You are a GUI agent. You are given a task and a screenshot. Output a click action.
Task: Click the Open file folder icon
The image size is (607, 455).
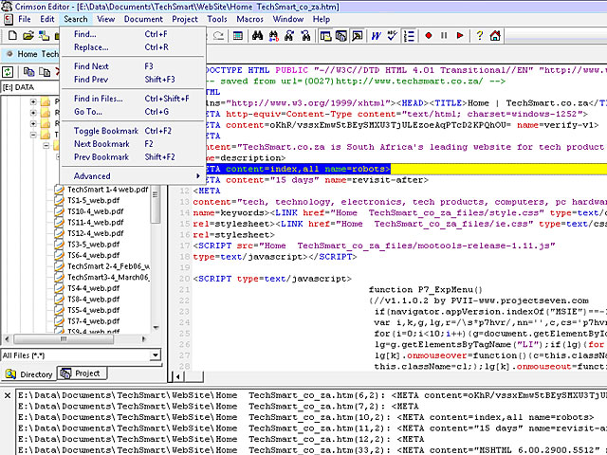click(29, 36)
